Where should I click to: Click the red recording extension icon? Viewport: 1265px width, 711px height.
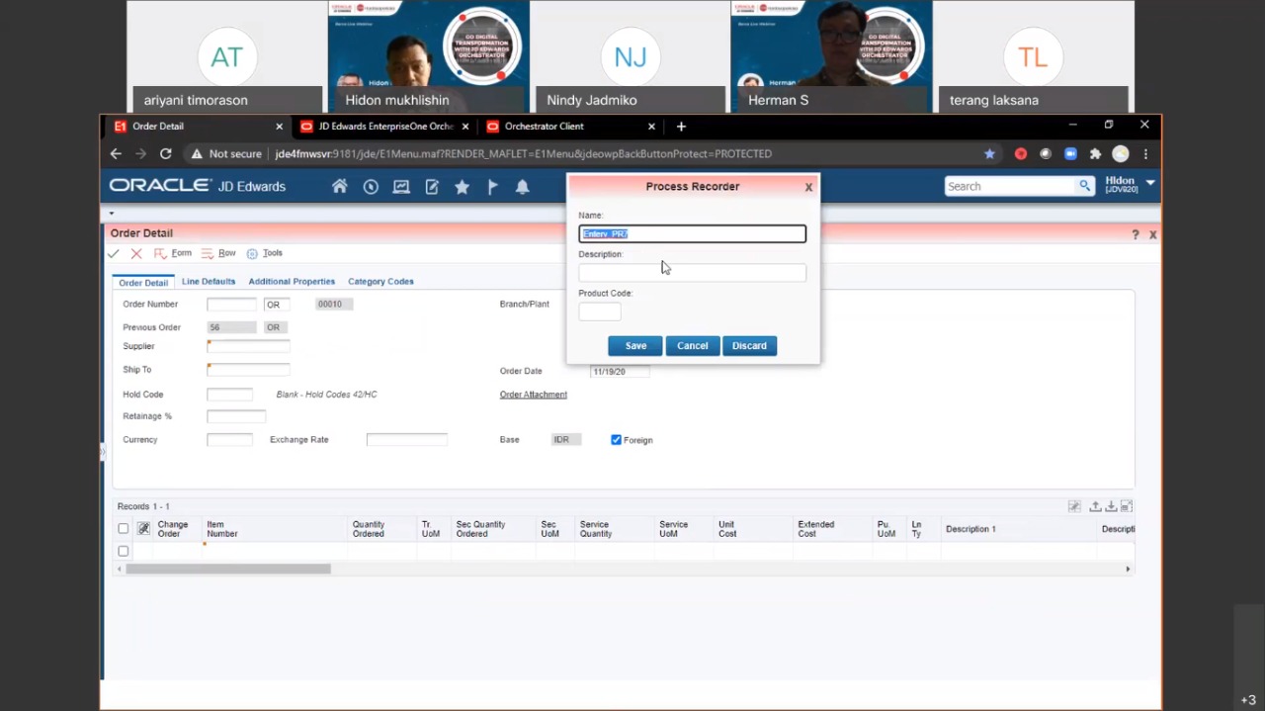[x=1020, y=154]
